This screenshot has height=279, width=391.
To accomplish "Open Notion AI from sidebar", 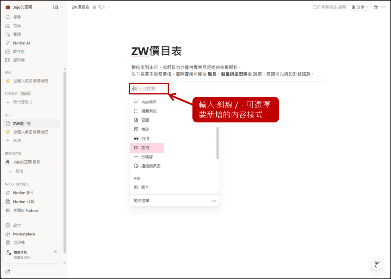I will coord(21,43).
